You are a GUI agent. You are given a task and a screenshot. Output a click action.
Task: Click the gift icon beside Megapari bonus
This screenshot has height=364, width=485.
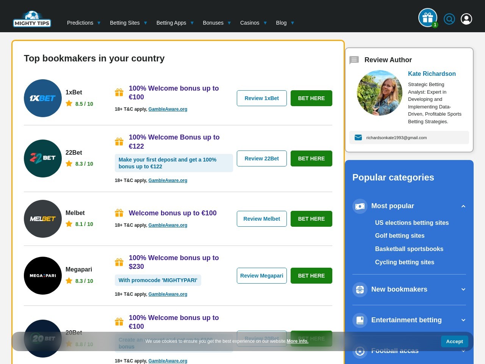[x=119, y=262]
